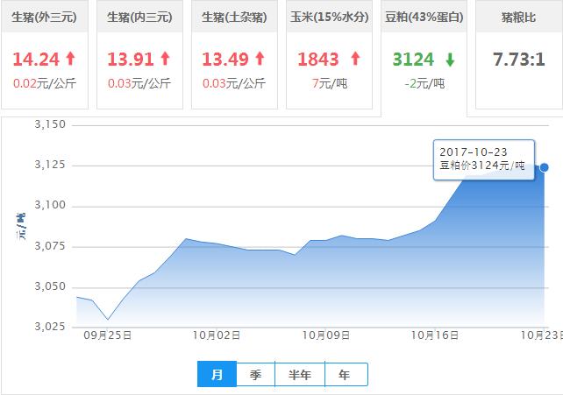Click green down arrow beside 3124
563x395 pixels.
[x=450, y=60]
